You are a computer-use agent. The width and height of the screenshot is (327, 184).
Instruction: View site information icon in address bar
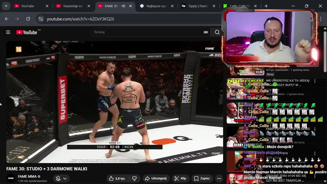tap(41, 19)
